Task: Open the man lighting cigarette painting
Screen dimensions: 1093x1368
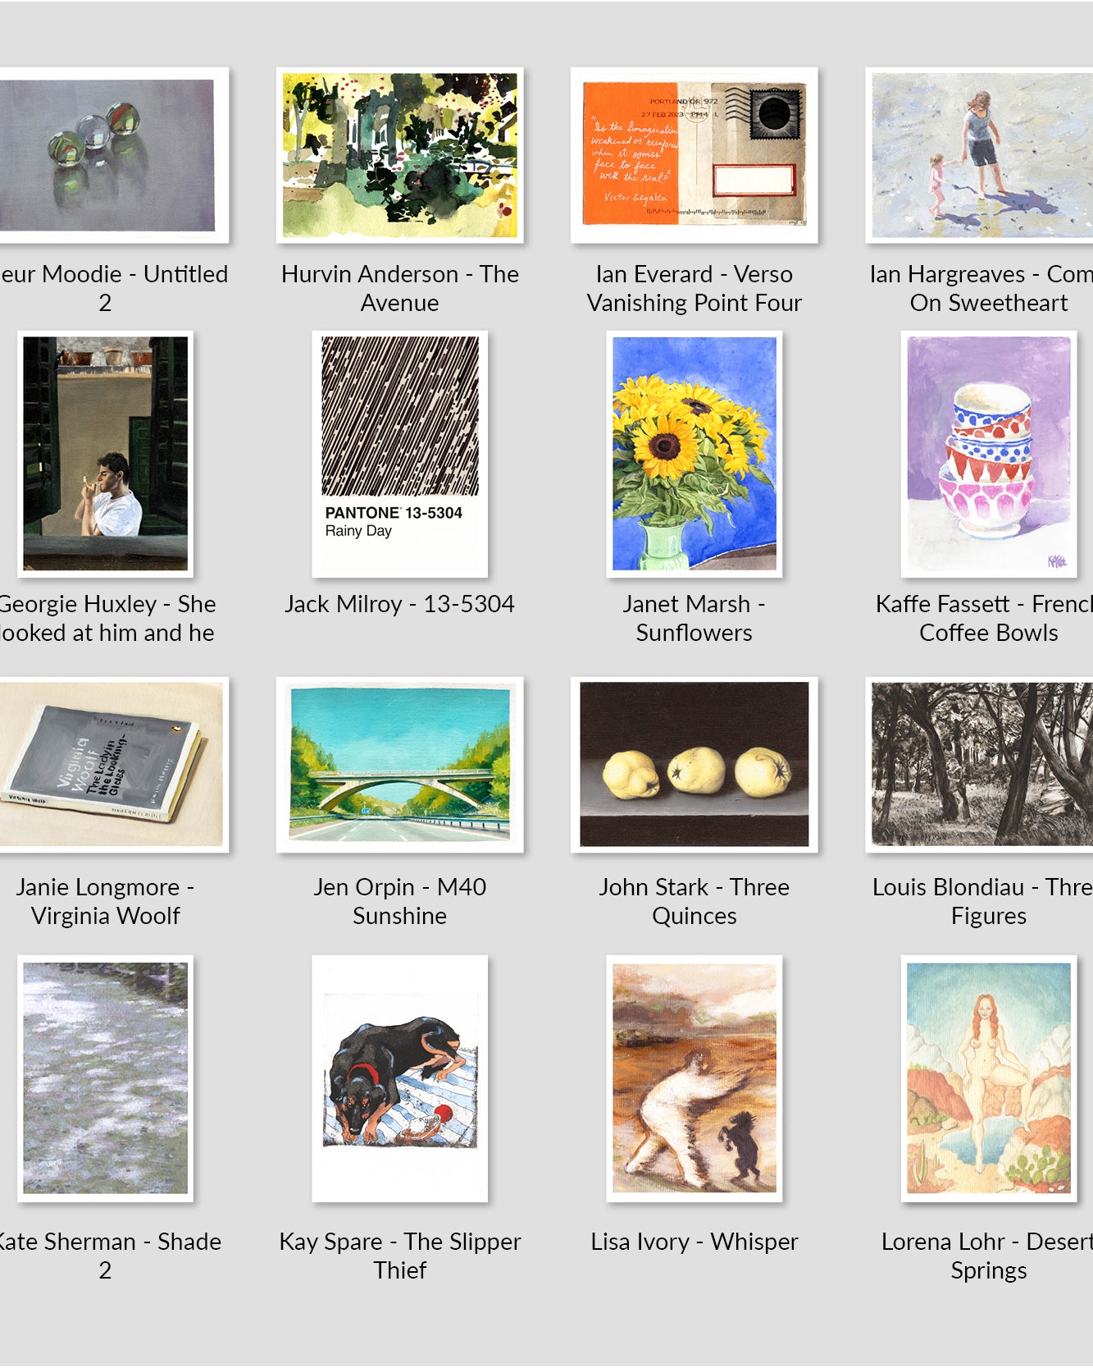Action: [x=105, y=454]
